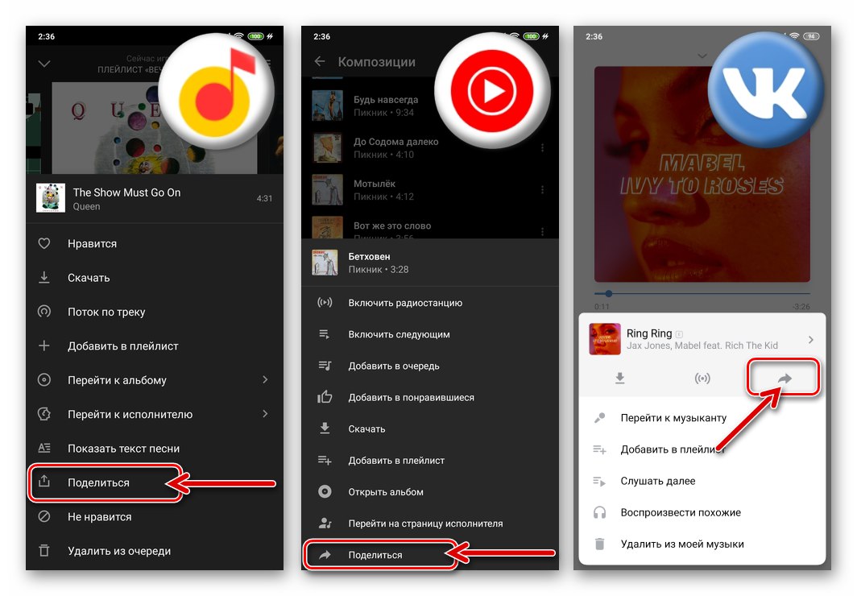Screen dimensions: 857x596
Task: Tap the share icon beside Поделиться in Yandex Music
Action: point(44,482)
